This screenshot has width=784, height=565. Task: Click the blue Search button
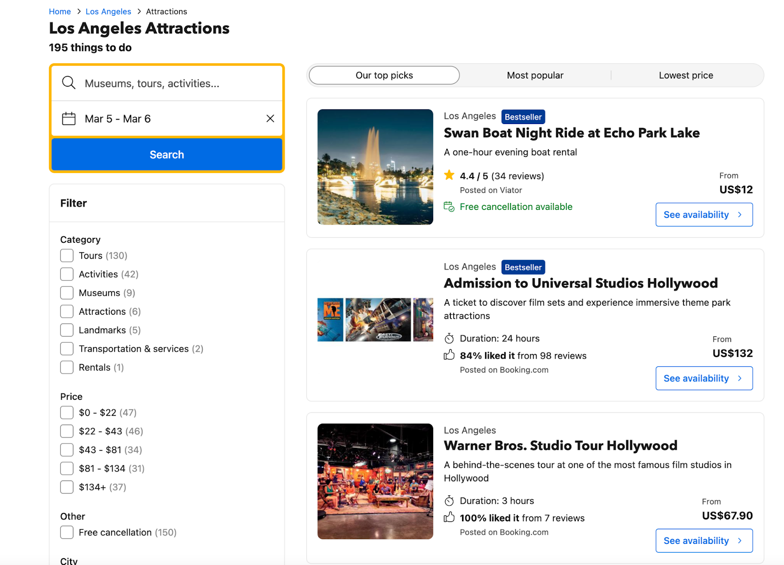[167, 154]
